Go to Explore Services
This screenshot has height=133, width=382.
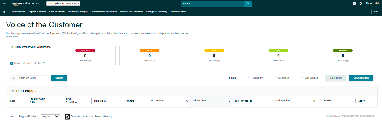[37, 12]
